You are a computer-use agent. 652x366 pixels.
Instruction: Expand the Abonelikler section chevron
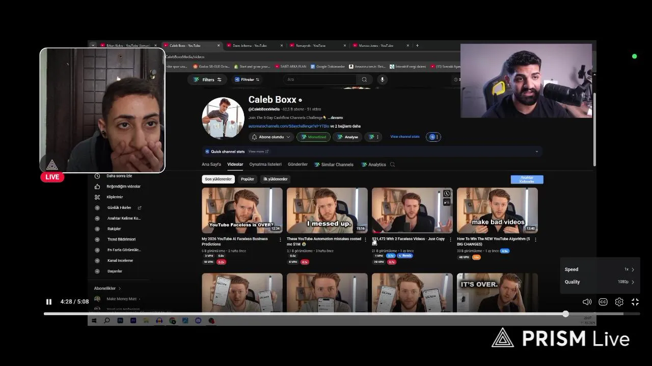120,288
